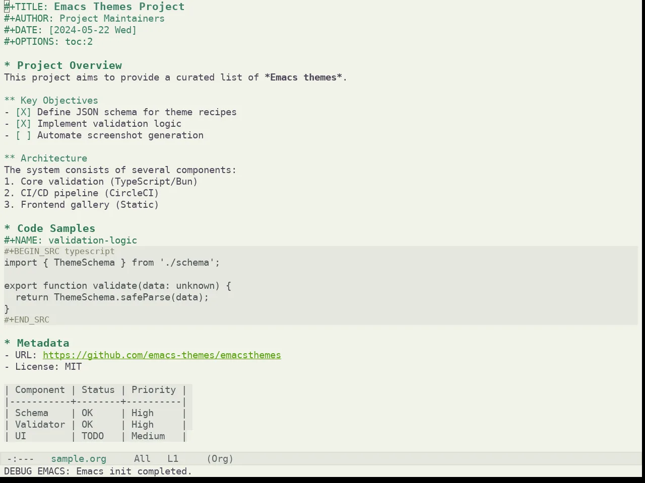Click list item Frontend gallery (Static)
The height and width of the screenshot is (483, 645).
[x=81, y=205]
